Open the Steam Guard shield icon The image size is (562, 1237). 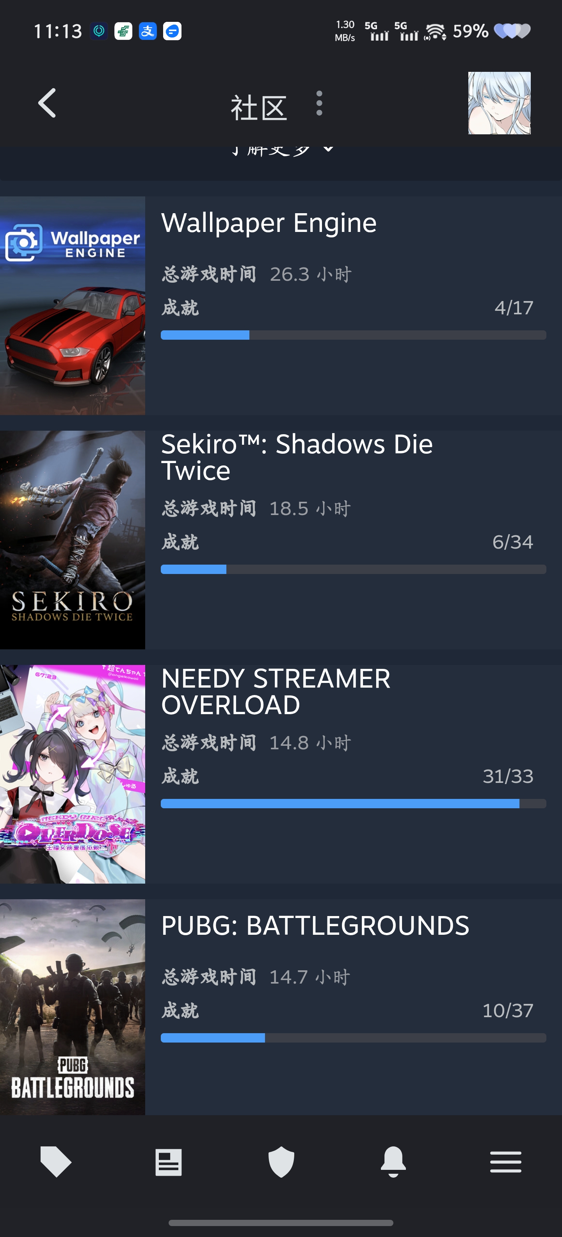(281, 1162)
